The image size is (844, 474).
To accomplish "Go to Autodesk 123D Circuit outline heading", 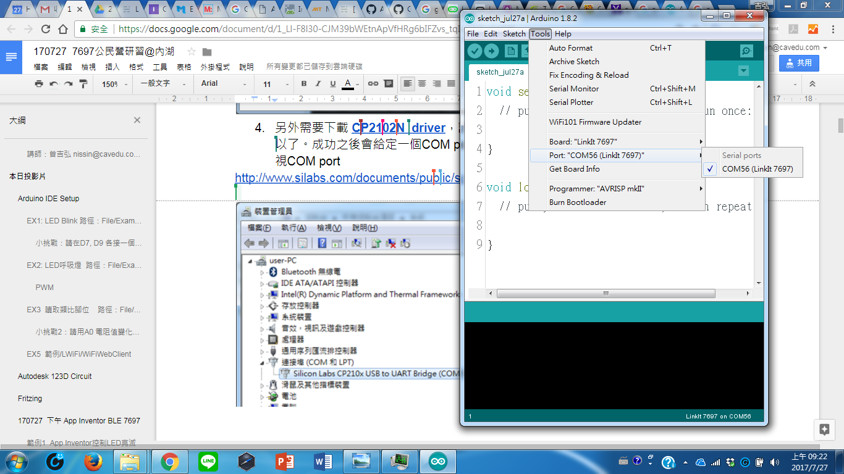I will [55, 376].
